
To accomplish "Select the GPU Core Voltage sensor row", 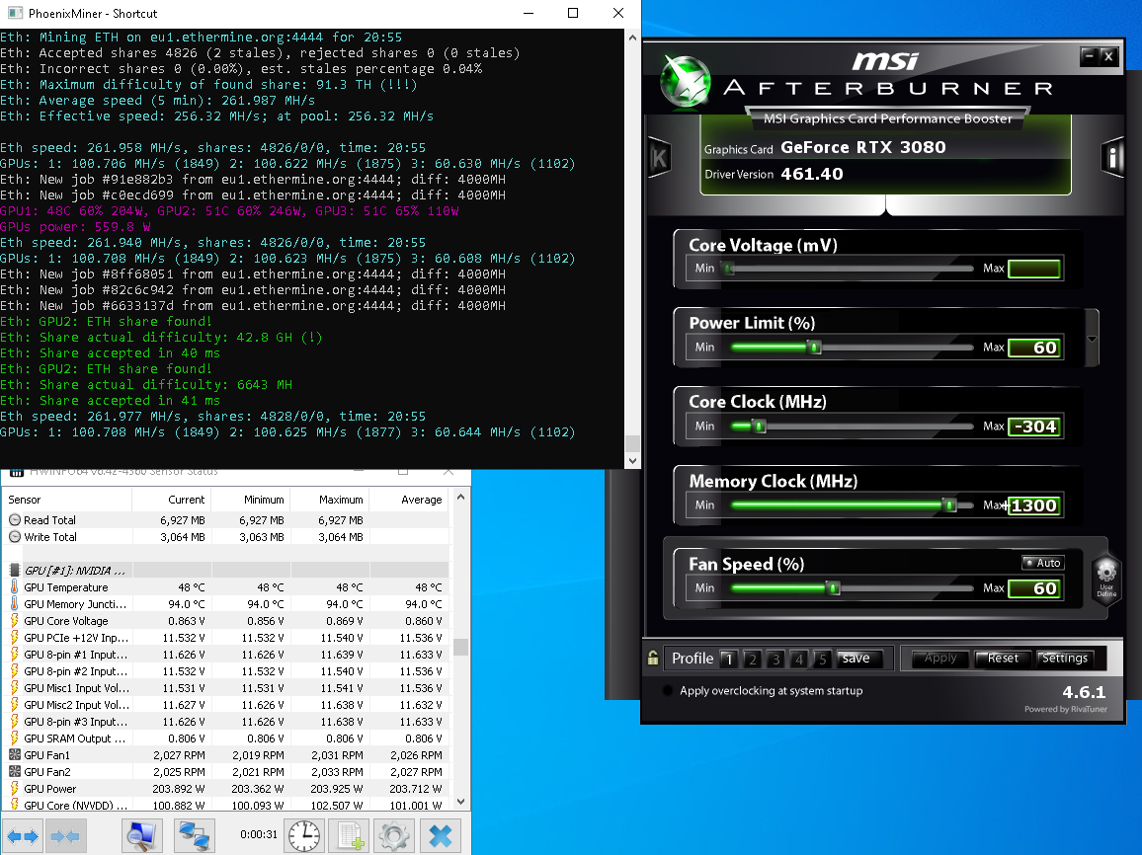I will click(226, 621).
